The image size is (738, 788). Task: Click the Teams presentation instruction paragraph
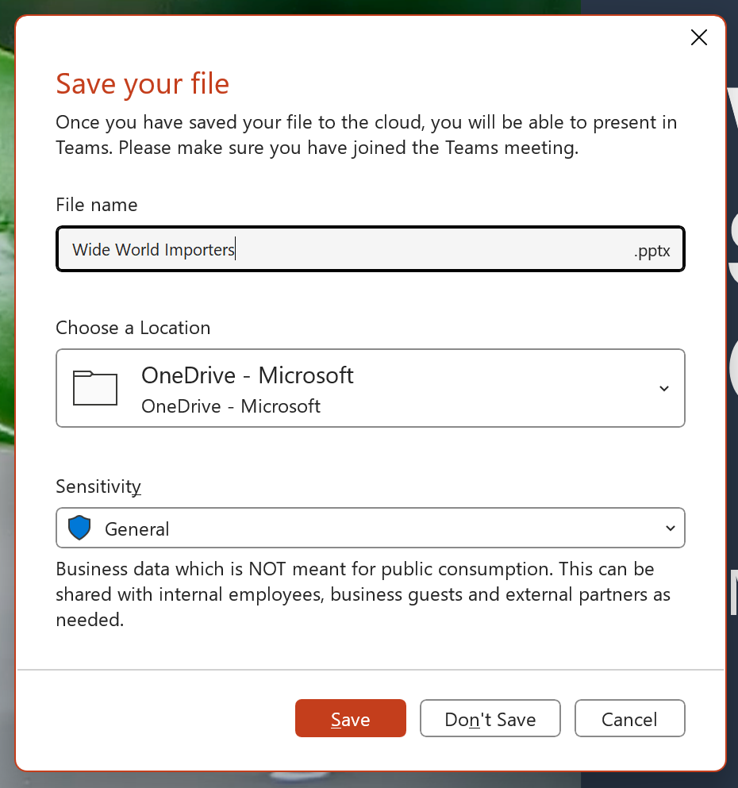(x=365, y=135)
